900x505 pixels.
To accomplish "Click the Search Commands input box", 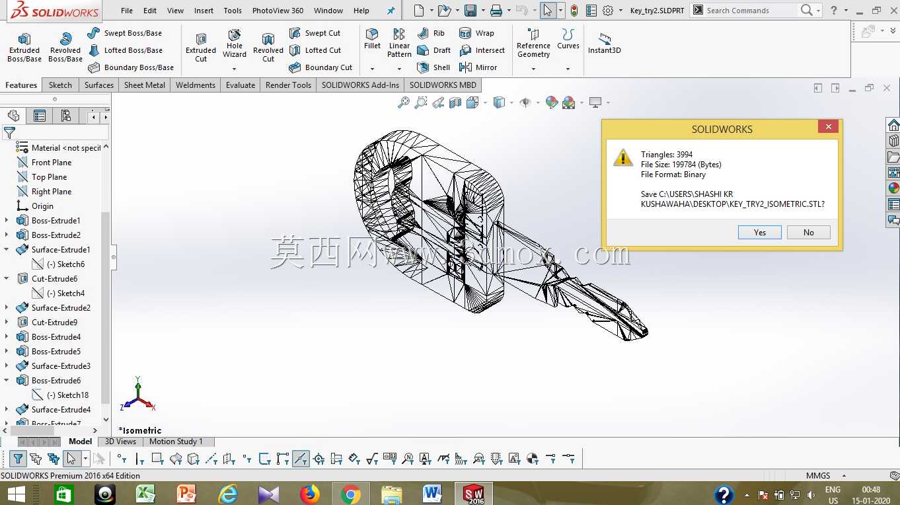I will pyautogui.click(x=751, y=11).
